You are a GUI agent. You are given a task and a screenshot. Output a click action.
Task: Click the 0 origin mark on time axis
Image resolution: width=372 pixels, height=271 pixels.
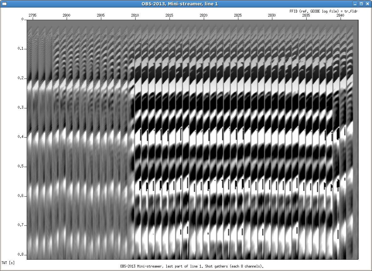pyautogui.click(x=23, y=19)
